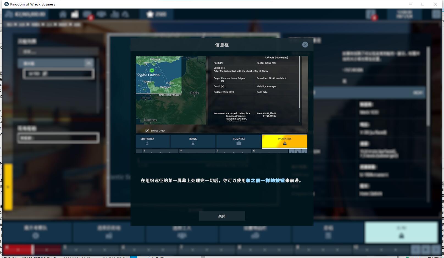This screenshot has height=258, width=444.
Task: Select the BUSINESS tab
Action: (x=239, y=141)
